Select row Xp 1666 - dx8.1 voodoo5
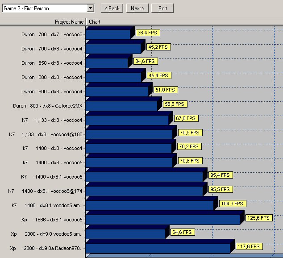The width and height of the screenshot is (283, 258). click(52, 220)
